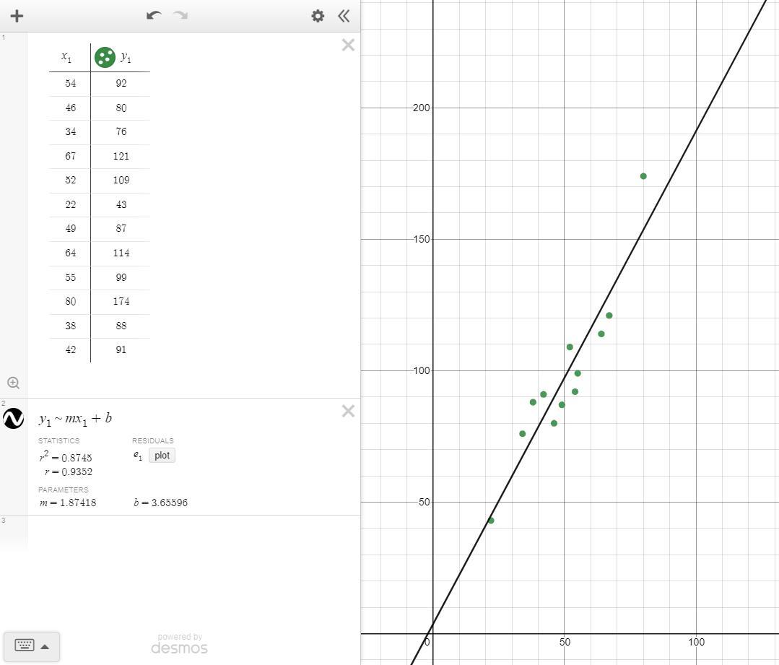The height and width of the screenshot is (665, 779).
Task: Select the table cell with value 42
Action: (70, 350)
